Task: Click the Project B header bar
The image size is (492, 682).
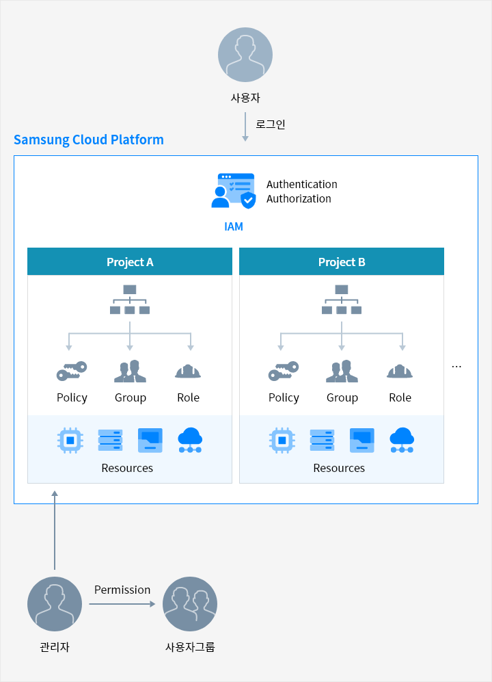Action: click(342, 261)
